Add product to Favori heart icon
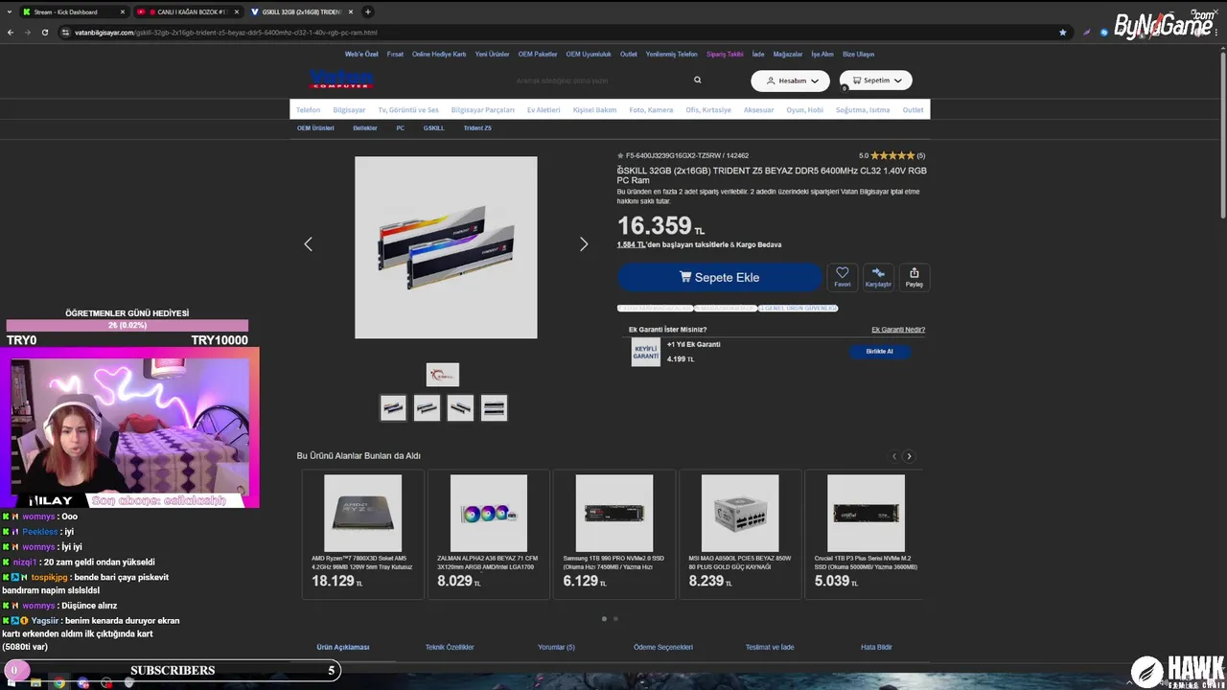This screenshot has height=690, width=1227. (843, 277)
